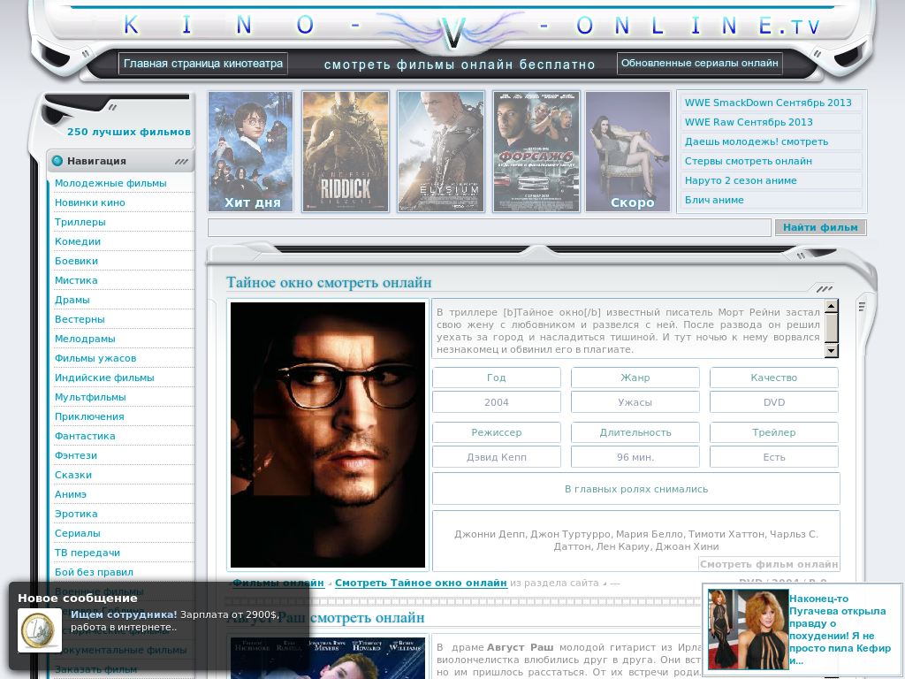The image size is (905, 679).
Task: Select the Боевики category
Action: pos(76,261)
